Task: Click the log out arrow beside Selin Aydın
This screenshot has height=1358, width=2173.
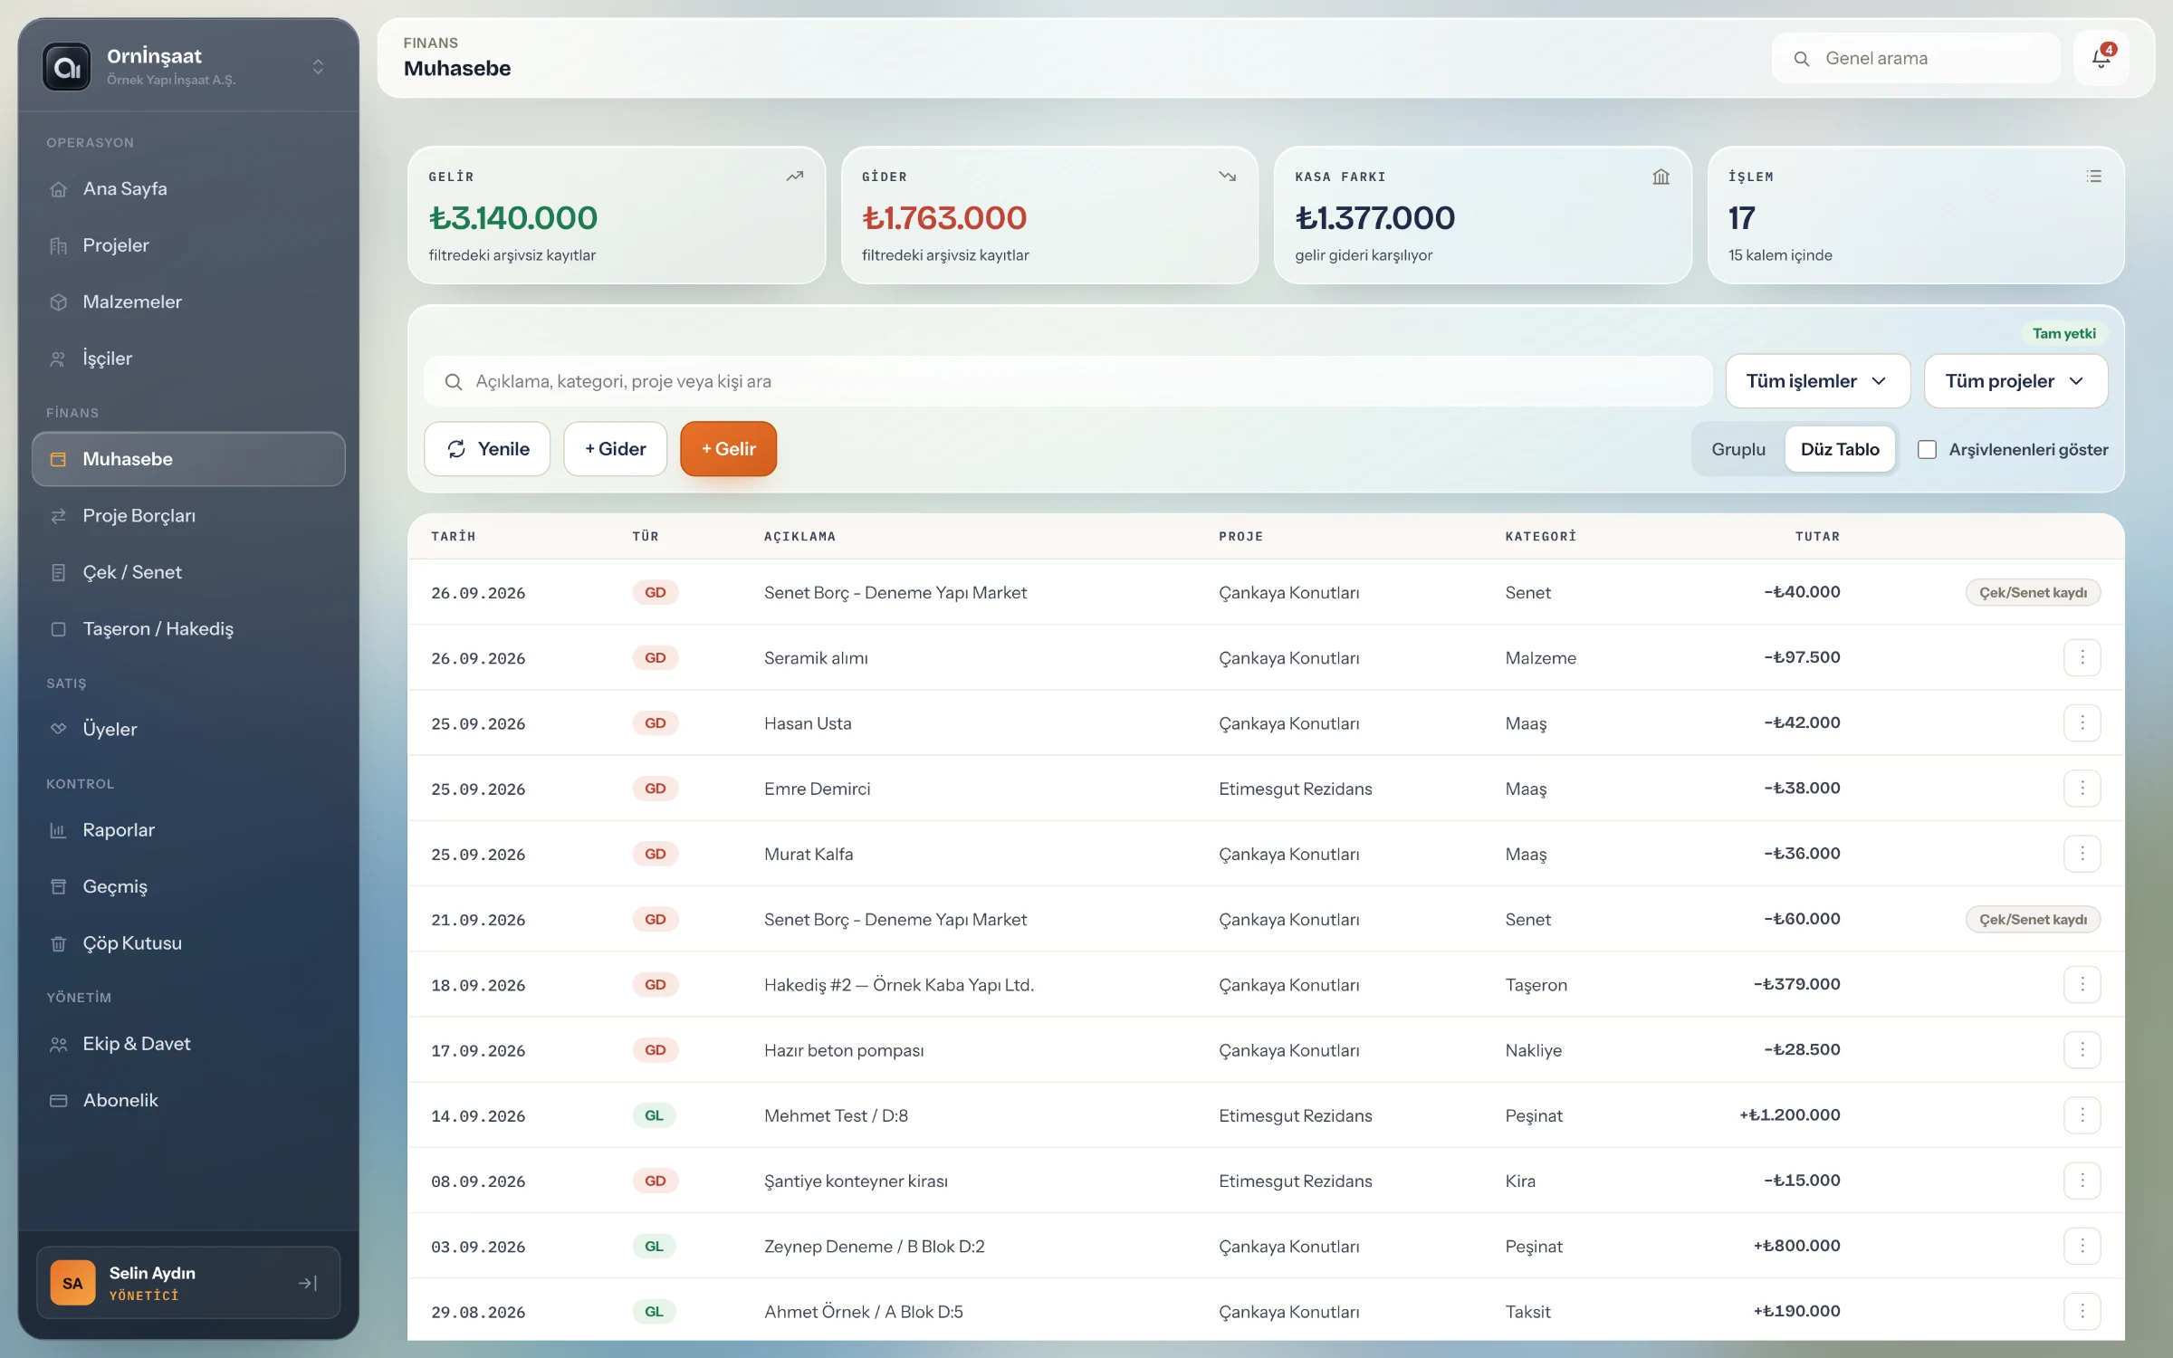Action: coord(308,1283)
